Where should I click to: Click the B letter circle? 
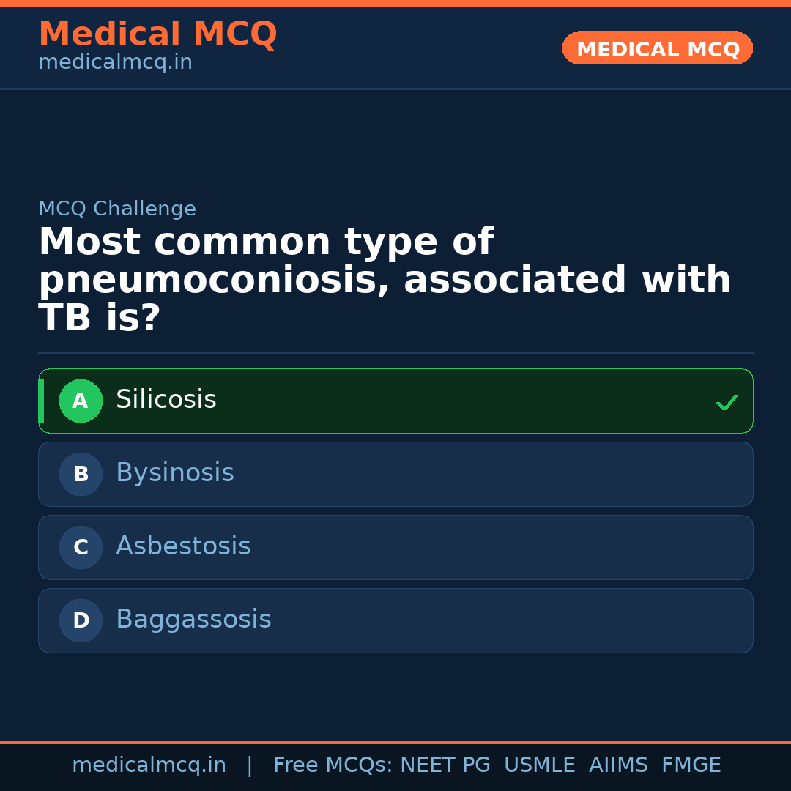coord(81,475)
